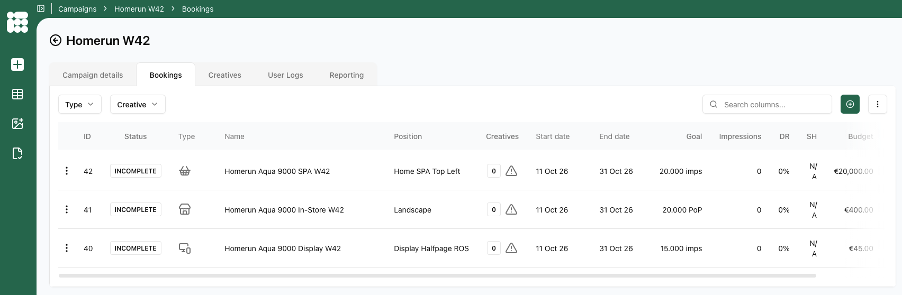Click the creatives count 0 for booking 41
902x295 pixels.
coord(494,209)
